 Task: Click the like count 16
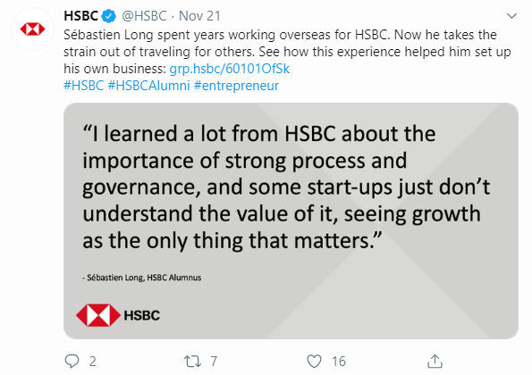339,362
